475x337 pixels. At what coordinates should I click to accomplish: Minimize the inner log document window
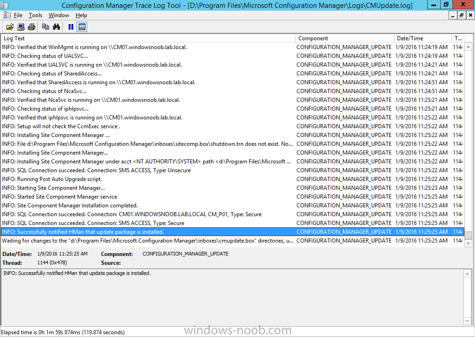453,15
